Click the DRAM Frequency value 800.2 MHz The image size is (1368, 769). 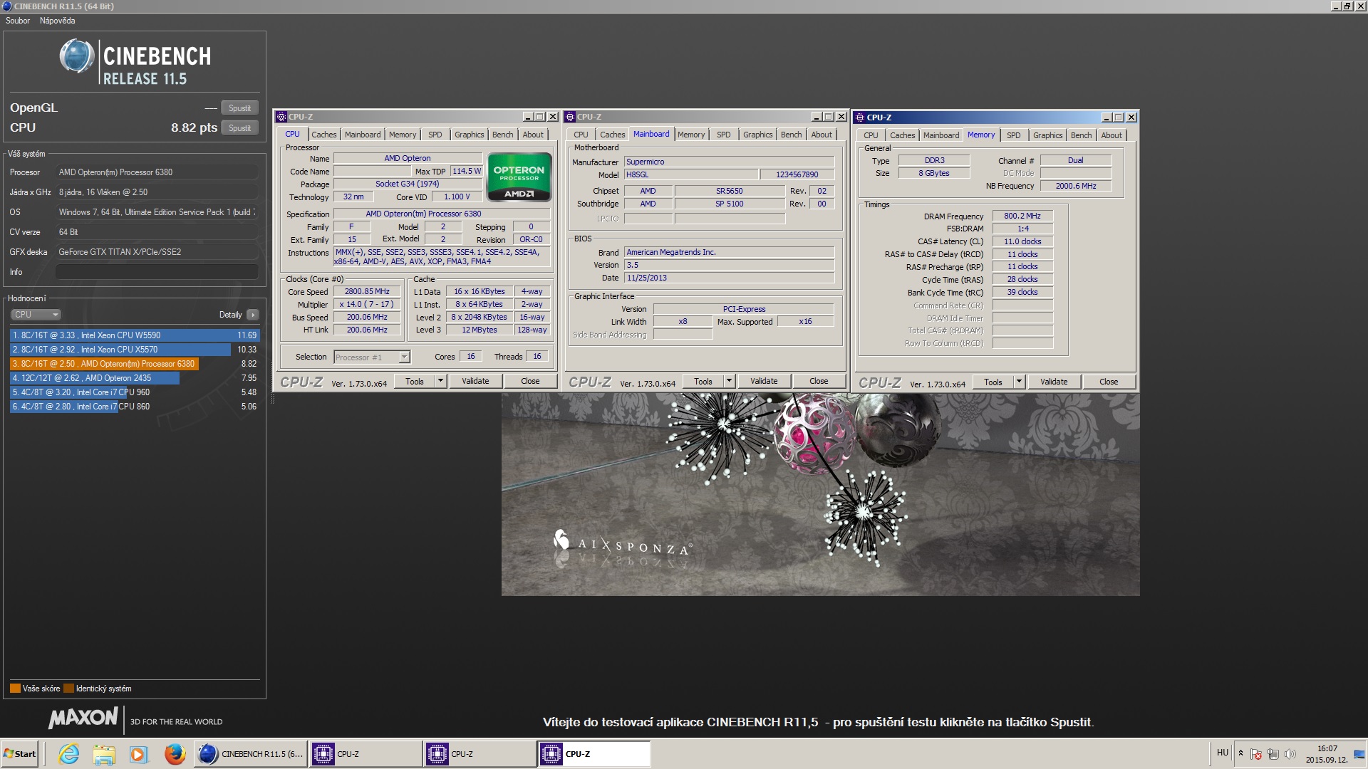(x=1022, y=216)
